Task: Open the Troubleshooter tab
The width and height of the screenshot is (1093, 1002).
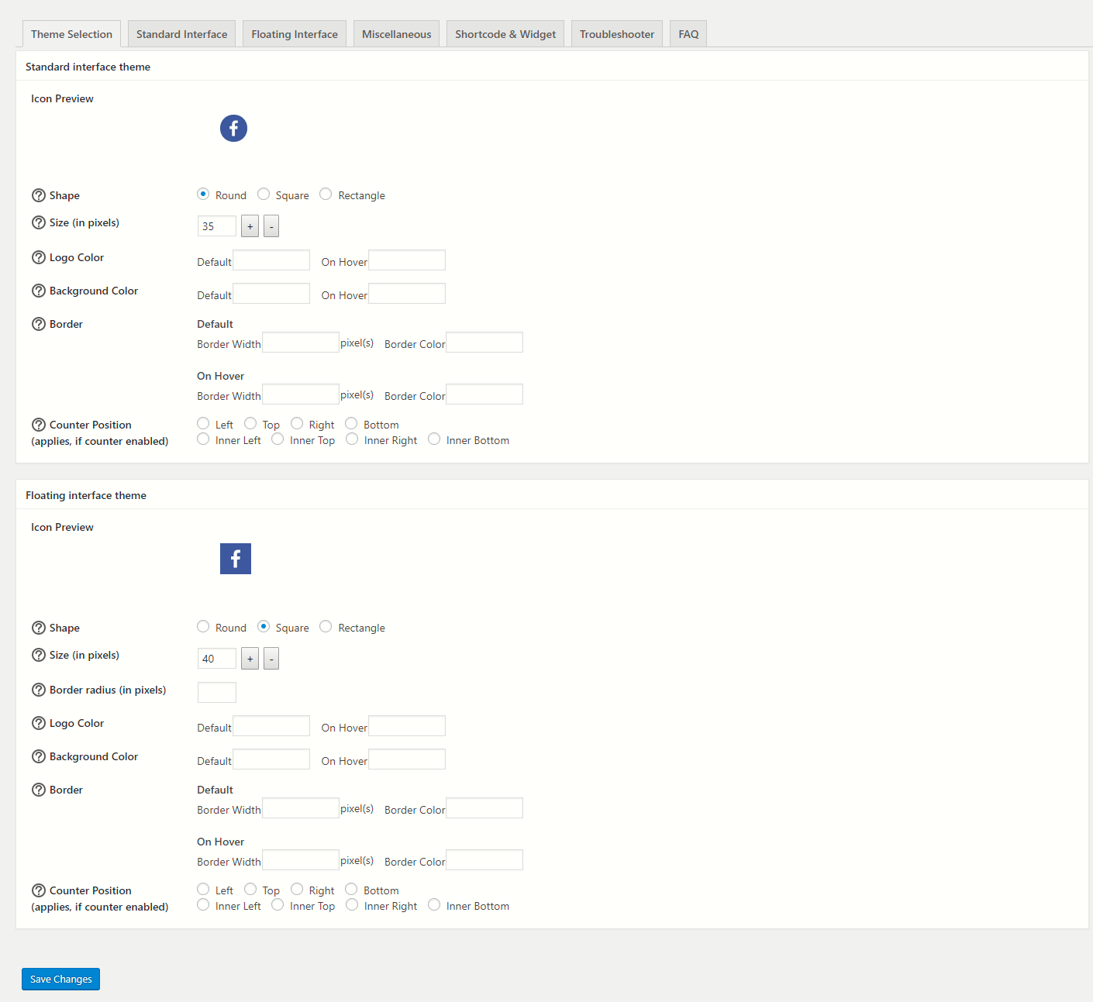Action: [x=617, y=34]
